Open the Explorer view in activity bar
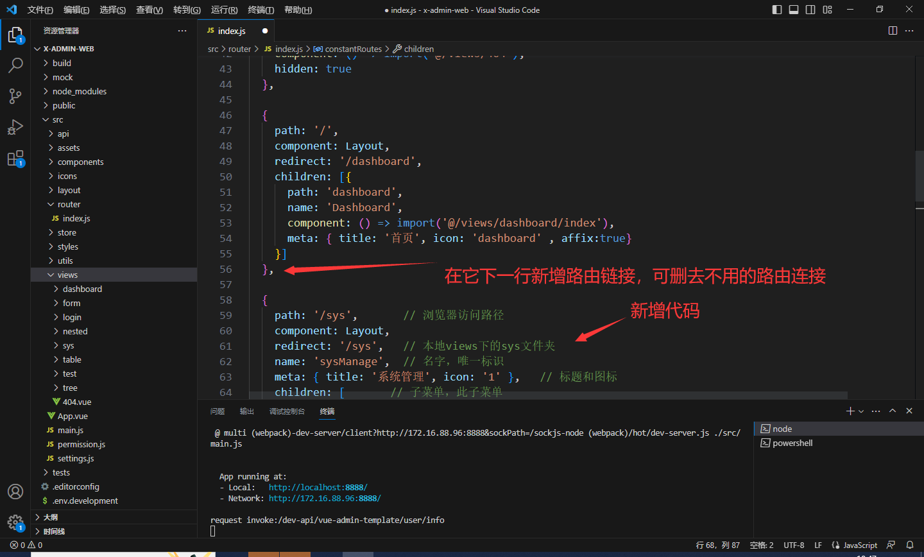This screenshot has height=557, width=924. tap(15, 35)
